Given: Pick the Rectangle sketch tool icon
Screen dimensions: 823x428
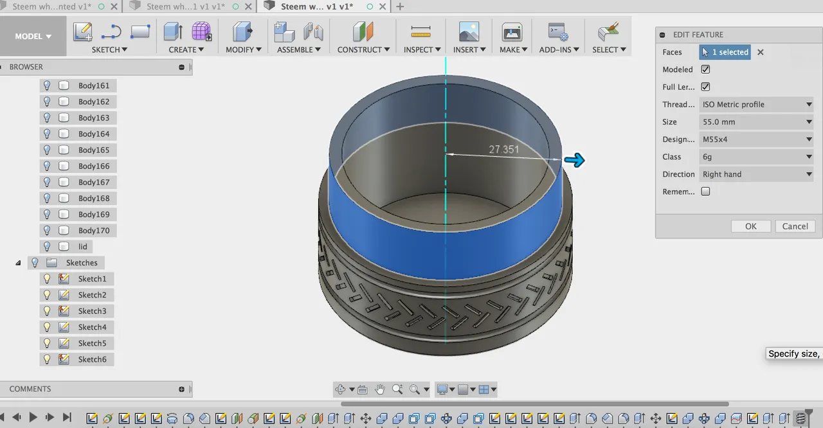Looking at the screenshot, I should click(140, 31).
